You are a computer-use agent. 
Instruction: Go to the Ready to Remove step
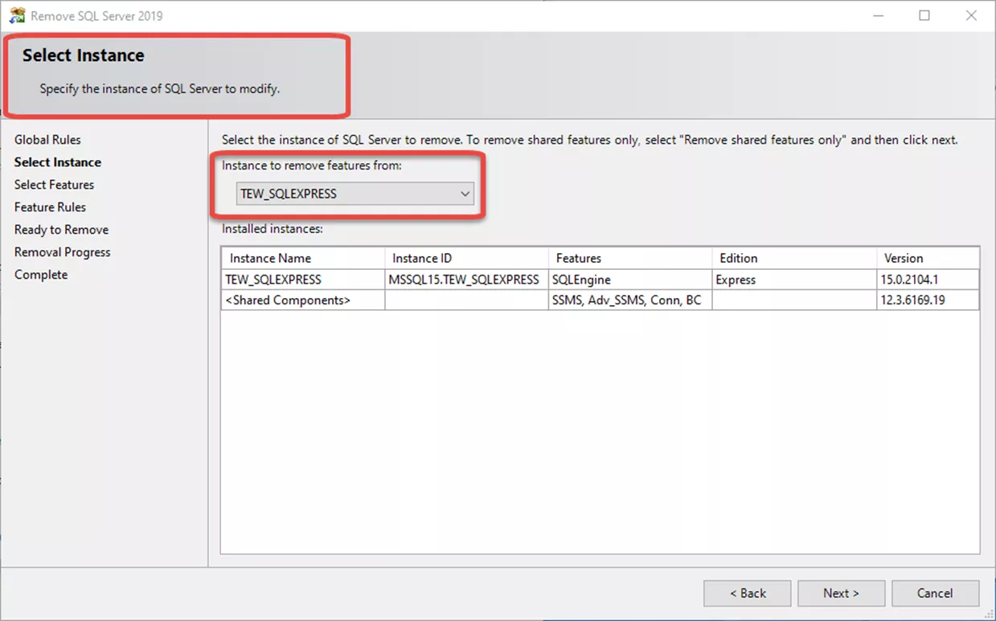click(61, 230)
